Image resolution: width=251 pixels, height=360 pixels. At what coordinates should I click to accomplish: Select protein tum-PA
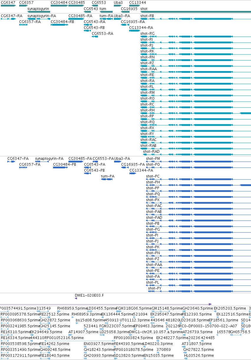coord(108,176)
